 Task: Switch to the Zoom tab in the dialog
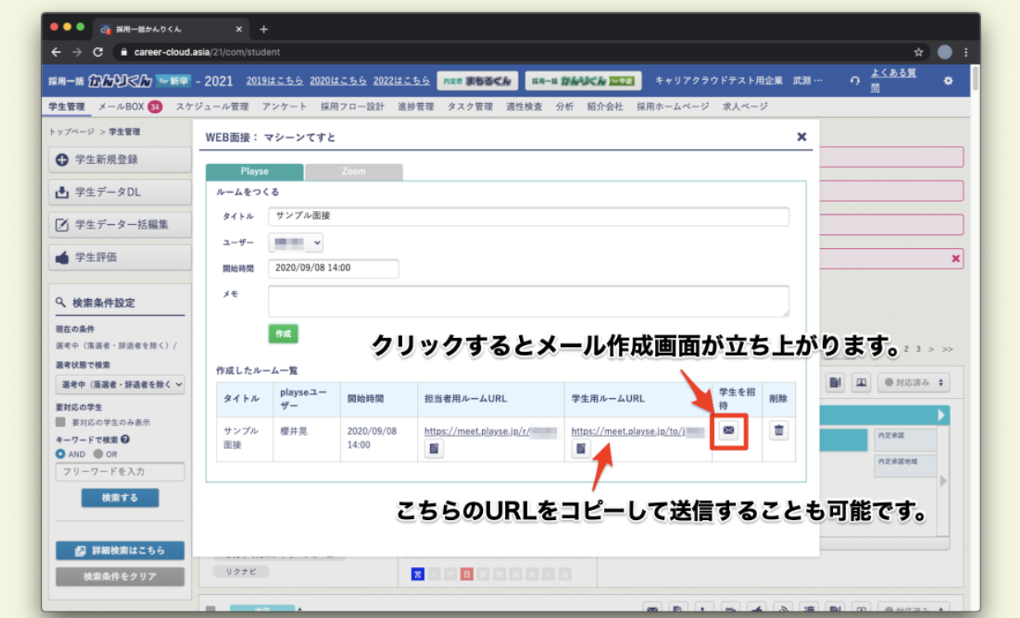pos(353,171)
